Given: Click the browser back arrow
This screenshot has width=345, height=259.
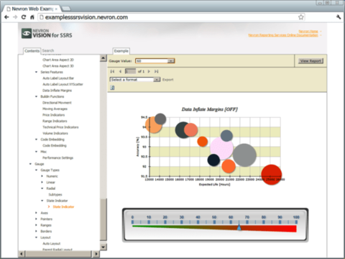Looking at the screenshot, I should point(6,17).
